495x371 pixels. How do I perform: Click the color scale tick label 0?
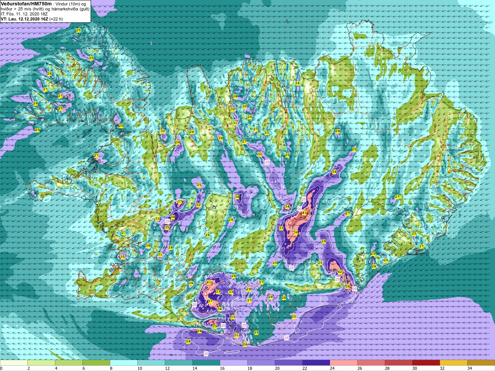click(2, 368)
